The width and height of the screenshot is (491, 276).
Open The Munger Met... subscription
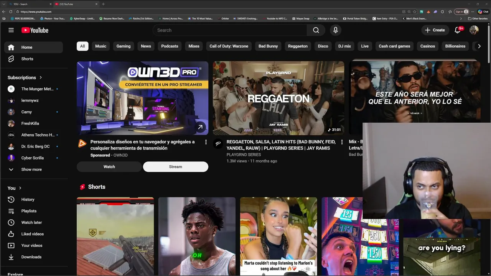pyautogui.click(x=33, y=89)
